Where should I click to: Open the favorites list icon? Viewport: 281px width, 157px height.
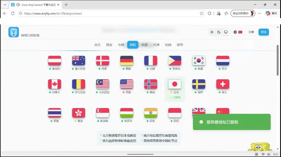[x=226, y=14]
